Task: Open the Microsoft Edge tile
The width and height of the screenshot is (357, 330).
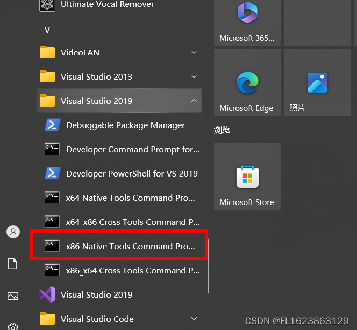Action: [247, 82]
